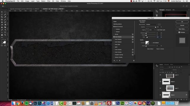Image resolution: width=190 pixels, height=106 pixels.
Task: Click Make Default button
Action: point(150,49)
